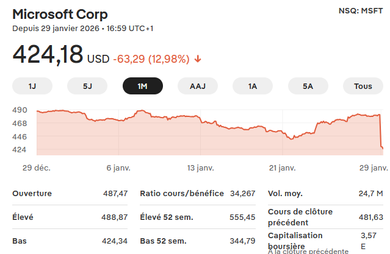Click the red down arrow icon
390x254 pixels.
point(198,59)
